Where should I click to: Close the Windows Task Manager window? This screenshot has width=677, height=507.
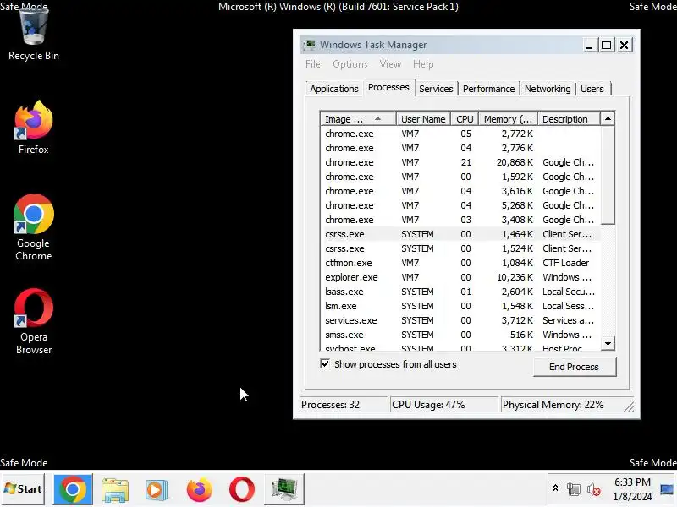coord(625,45)
